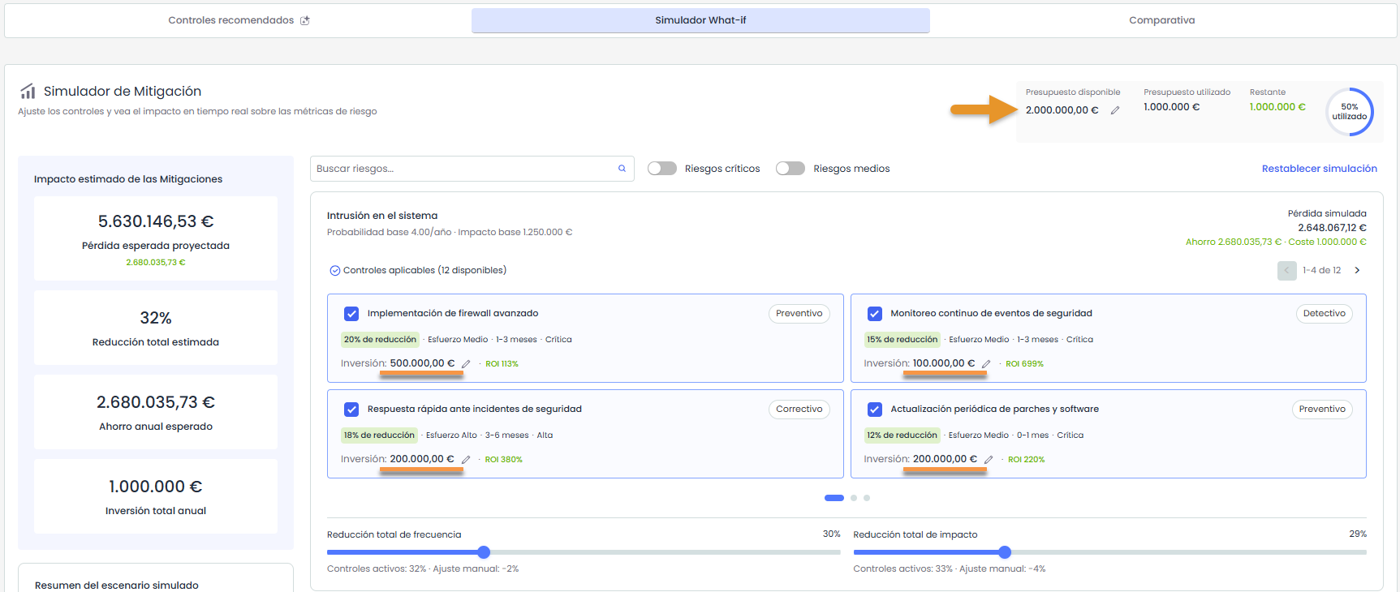Edit the Presupuesto disponible amount pencil icon

(1115, 110)
